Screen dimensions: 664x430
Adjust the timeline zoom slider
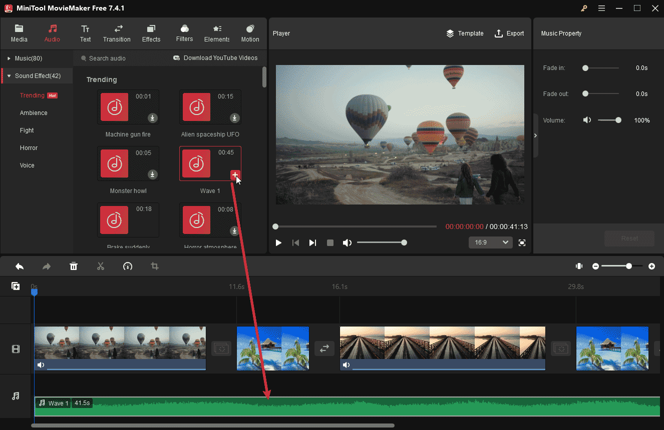tap(622, 266)
